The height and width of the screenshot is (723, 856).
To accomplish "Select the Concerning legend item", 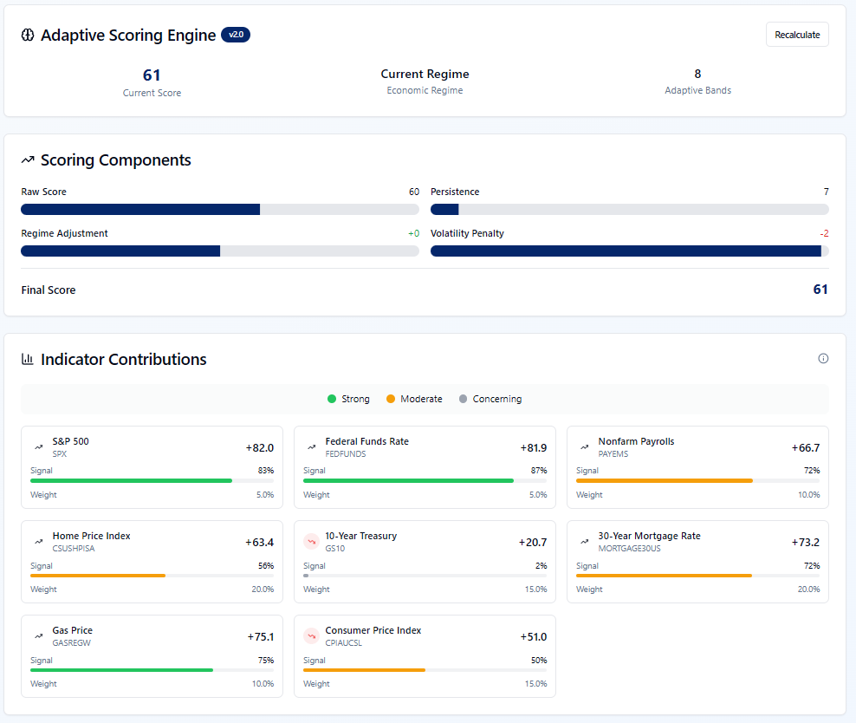I will tap(490, 399).
